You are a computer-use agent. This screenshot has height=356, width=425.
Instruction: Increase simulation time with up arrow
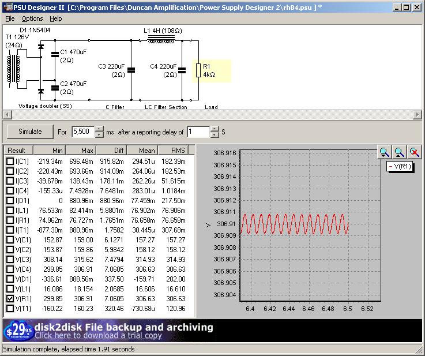99,129
